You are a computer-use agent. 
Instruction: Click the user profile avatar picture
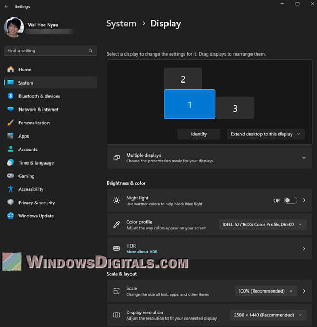[14, 28]
